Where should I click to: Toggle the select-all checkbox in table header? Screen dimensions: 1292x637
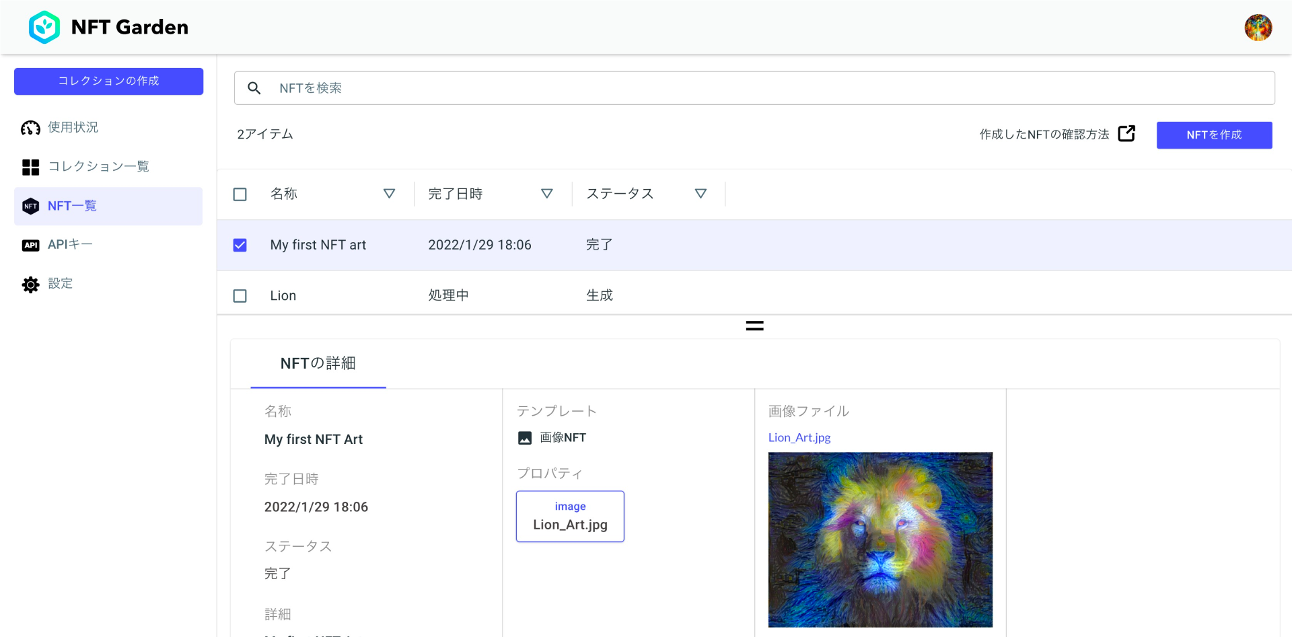pyautogui.click(x=240, y=194)
